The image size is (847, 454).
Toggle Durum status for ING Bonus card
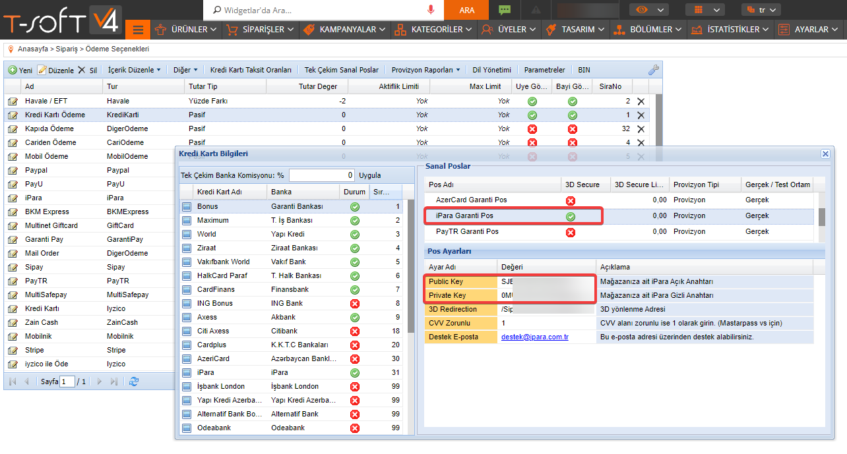[x=355, y=304]
